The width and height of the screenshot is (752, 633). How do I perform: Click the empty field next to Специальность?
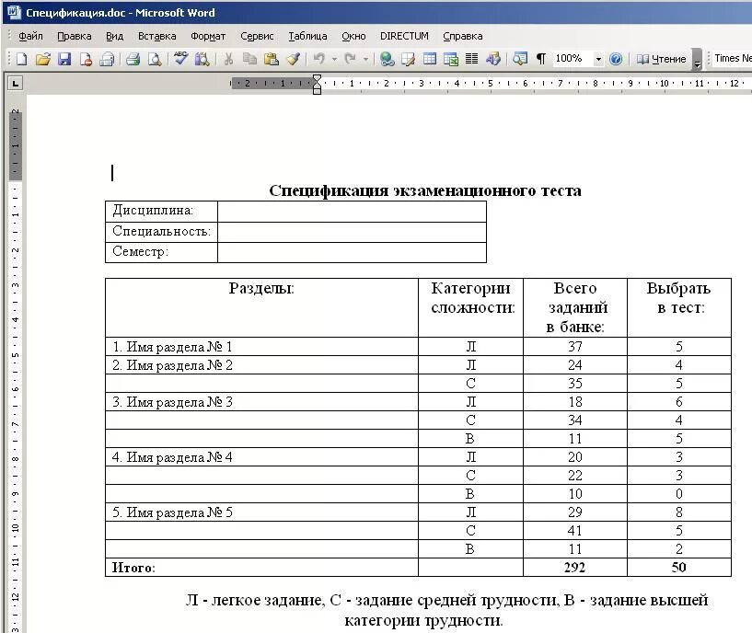[352, 232]
